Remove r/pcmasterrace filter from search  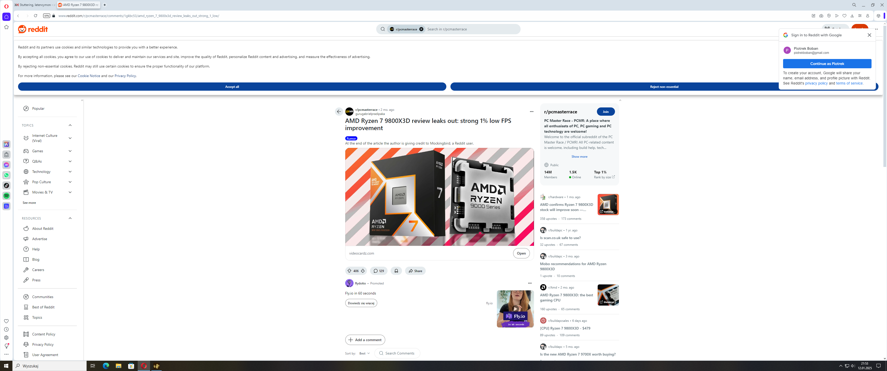click(421, 29)
